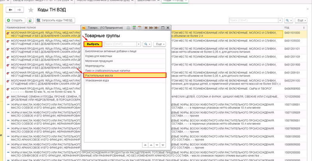312x161 pixels.
Task: Click the sort arrow in Код column header
Action: click(304, 27)
